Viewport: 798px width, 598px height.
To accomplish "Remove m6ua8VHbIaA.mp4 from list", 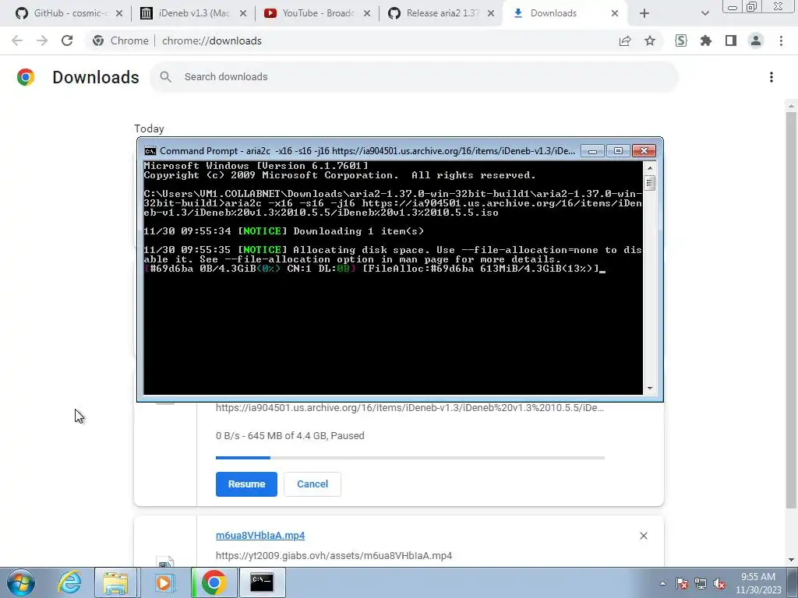I will click(643, 536).
